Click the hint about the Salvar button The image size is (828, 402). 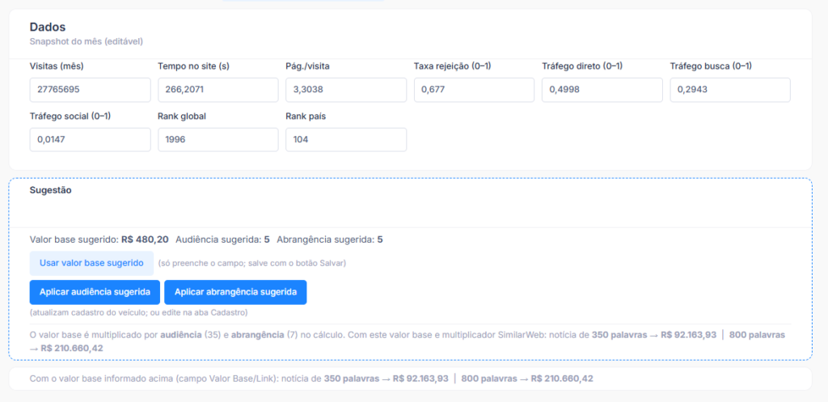pyautogui.click(x=252, y=263)
